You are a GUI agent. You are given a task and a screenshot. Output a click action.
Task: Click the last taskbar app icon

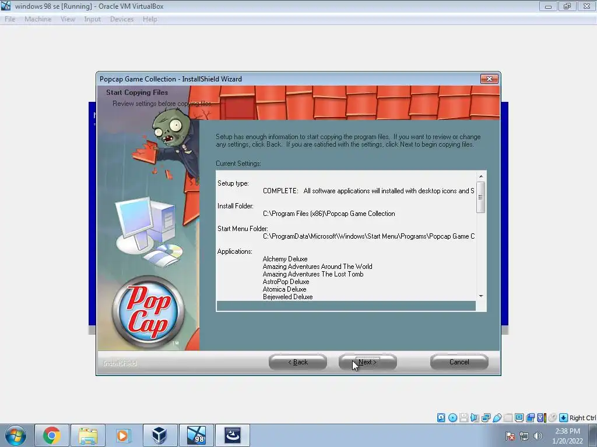[x=232, y=435]
